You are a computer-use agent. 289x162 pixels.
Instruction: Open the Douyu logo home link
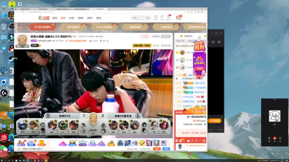(x=44, y=18)
